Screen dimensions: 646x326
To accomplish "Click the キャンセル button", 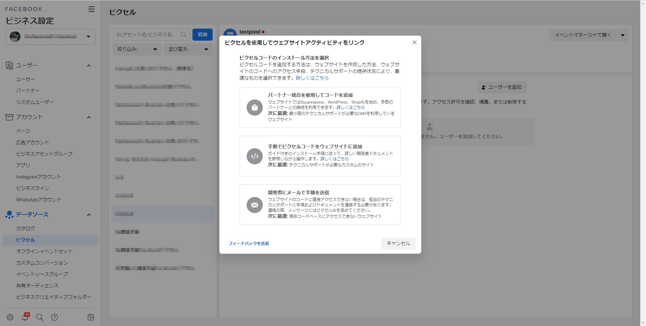I will (x=399, y=244).
